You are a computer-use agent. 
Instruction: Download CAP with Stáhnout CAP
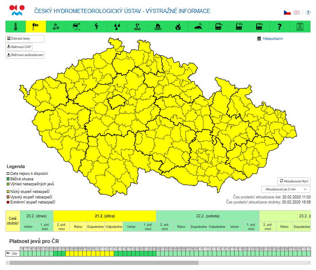(x=19, y=47)
